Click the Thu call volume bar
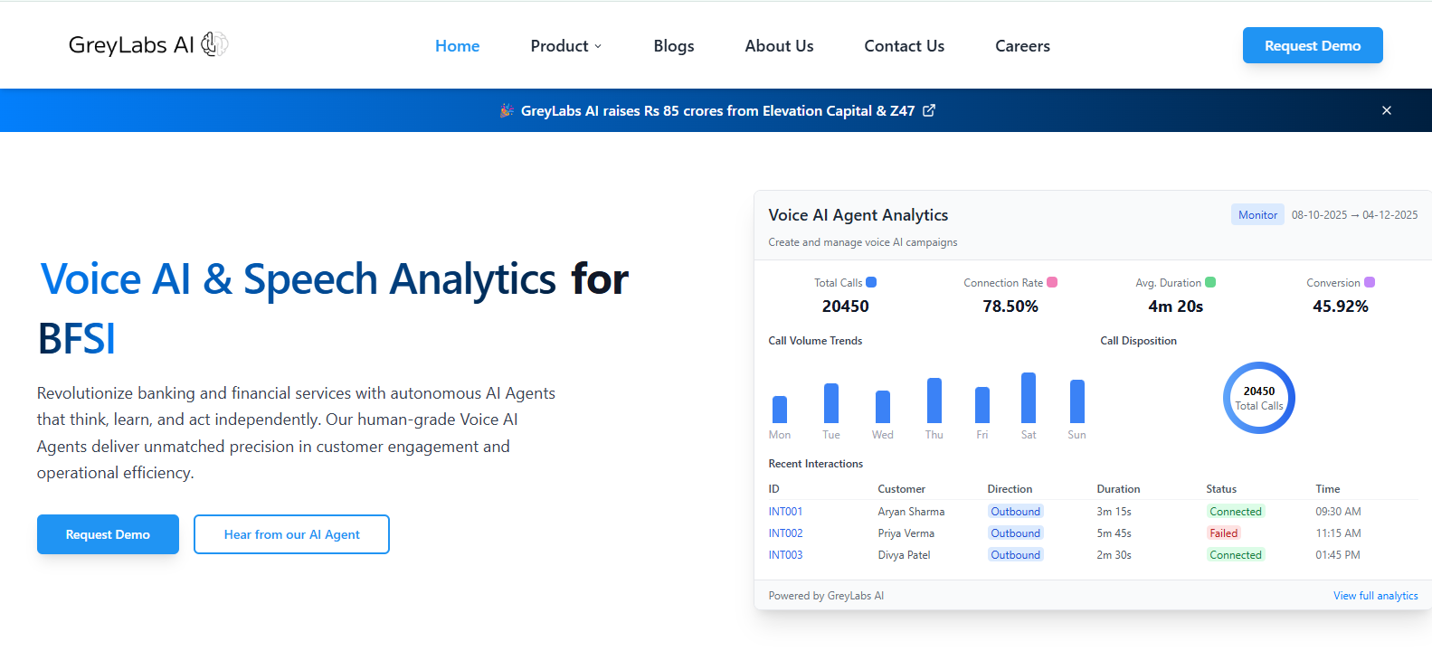The width and height of the screenshot is (1432, 660). click(x=934, y=401)
